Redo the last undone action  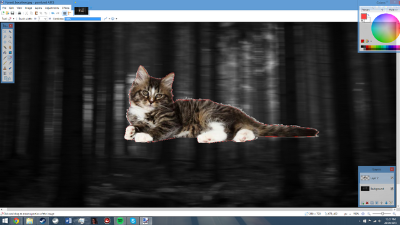click(58, 13)
